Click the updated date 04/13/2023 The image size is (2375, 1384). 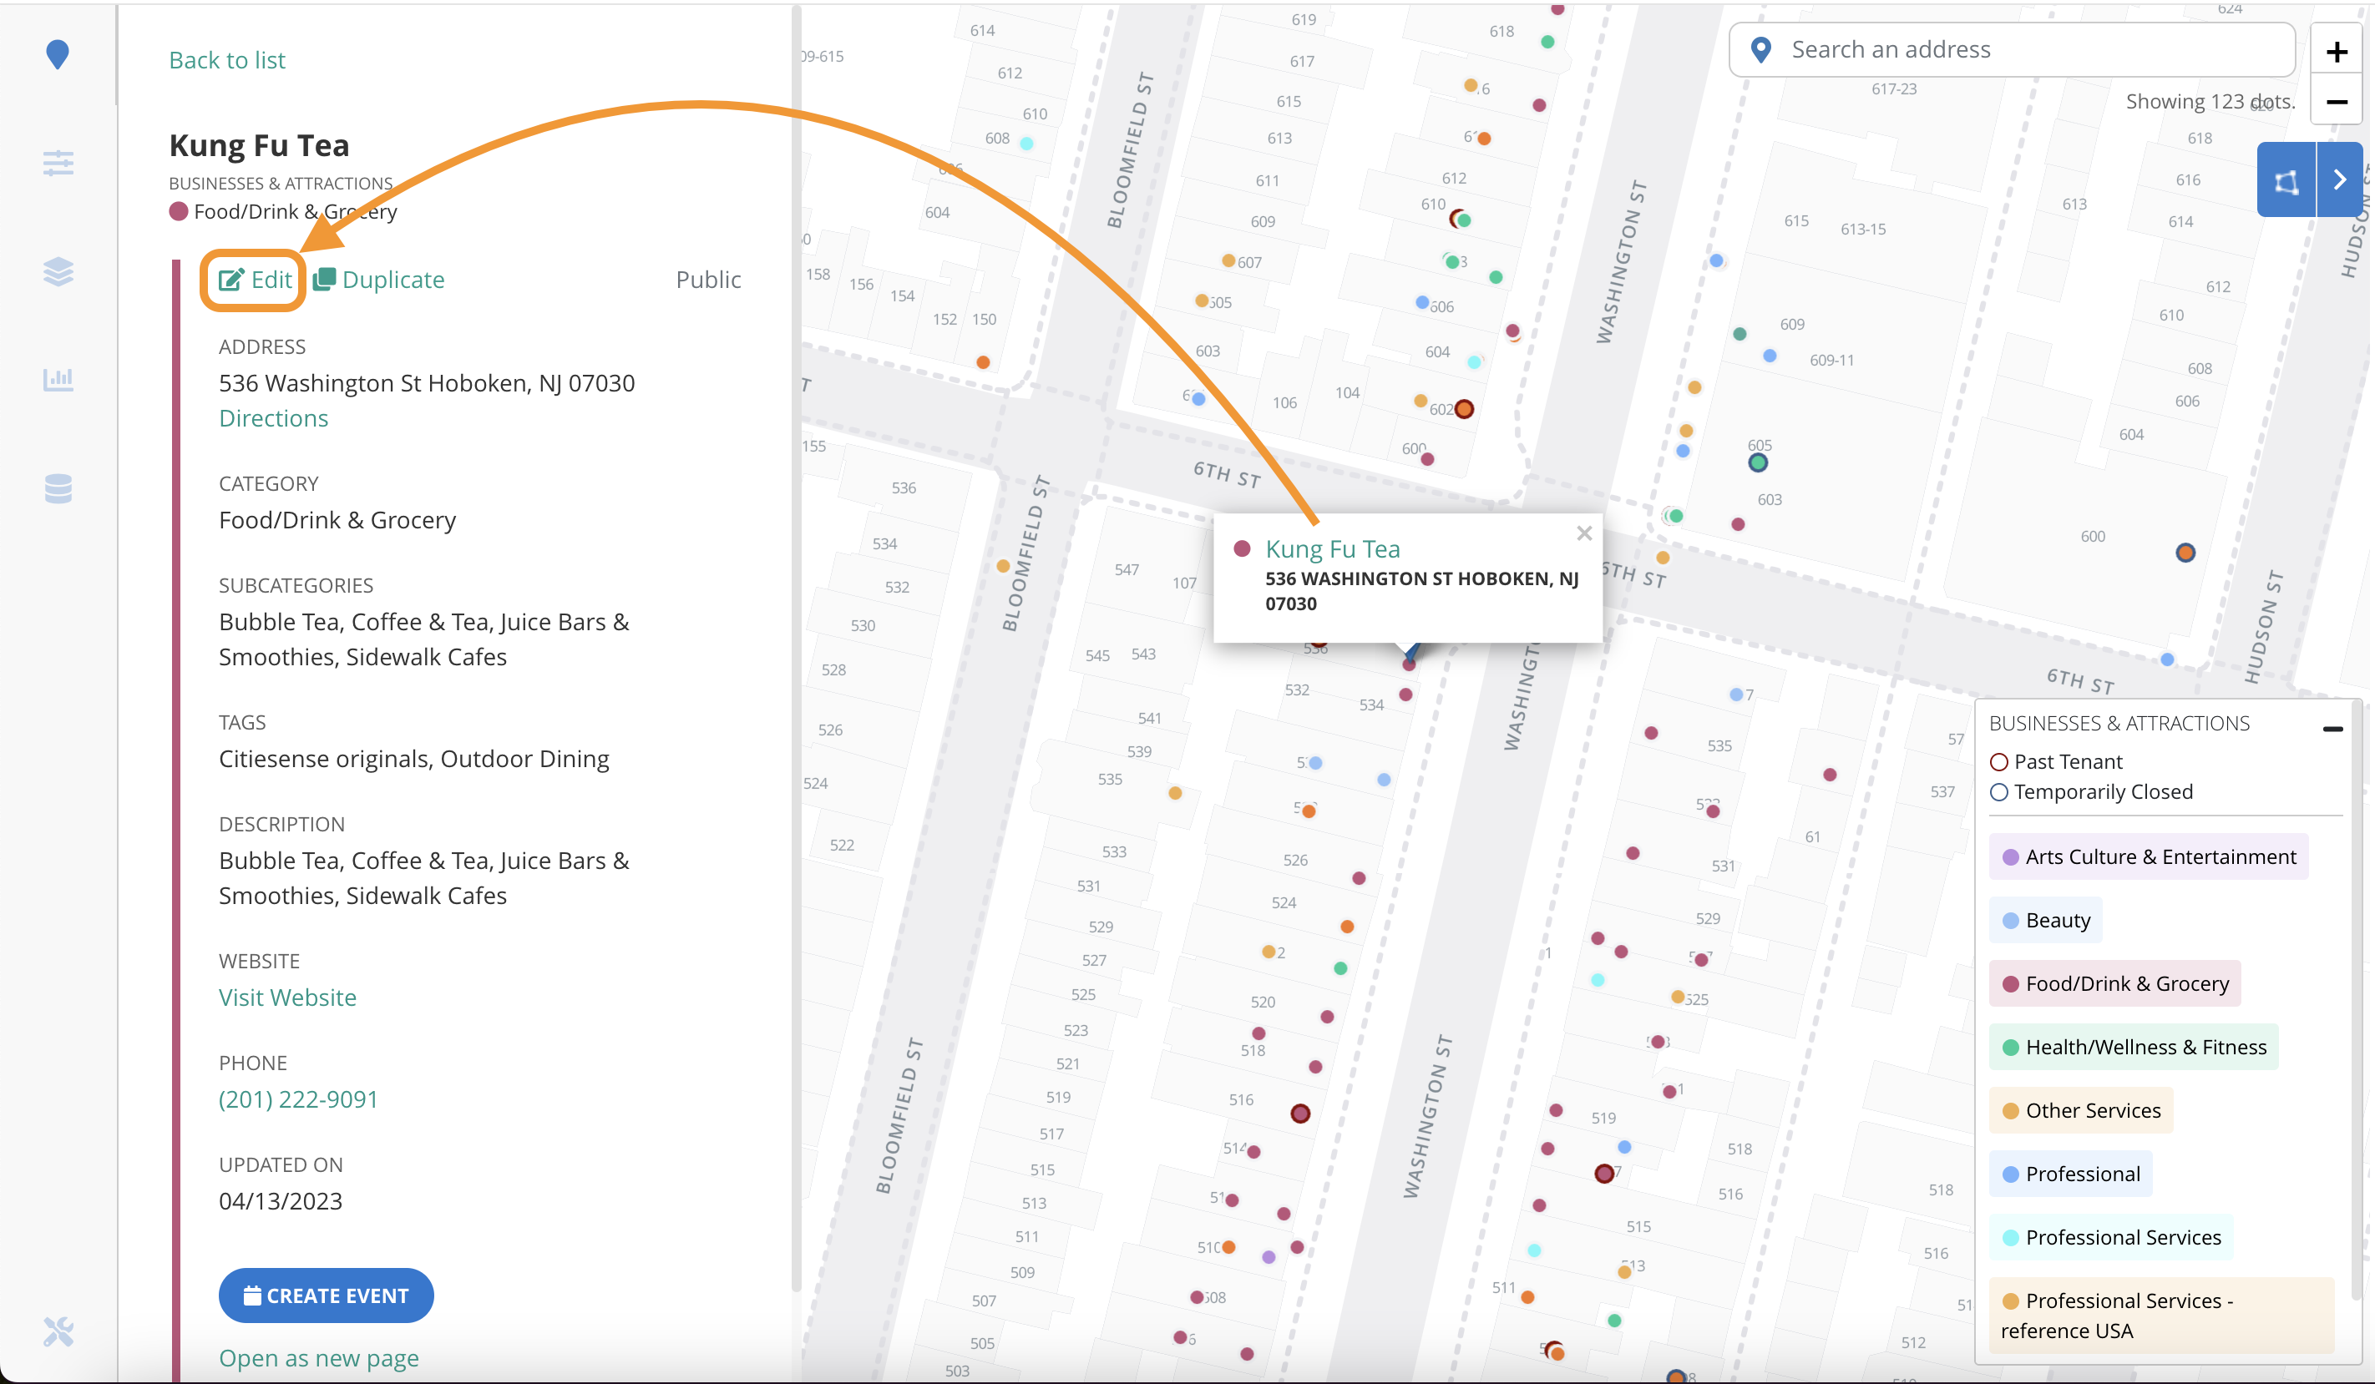tap(281, 1201)
